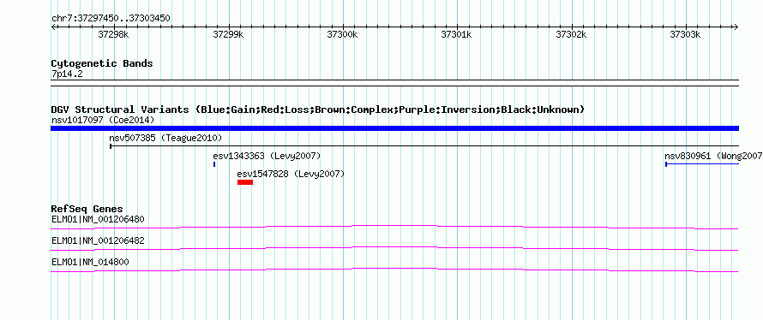Click the right arrowhead of the ruler
The width and height of the screenshot is (763, 320).
pyautogui.click(x=736, y=27)
